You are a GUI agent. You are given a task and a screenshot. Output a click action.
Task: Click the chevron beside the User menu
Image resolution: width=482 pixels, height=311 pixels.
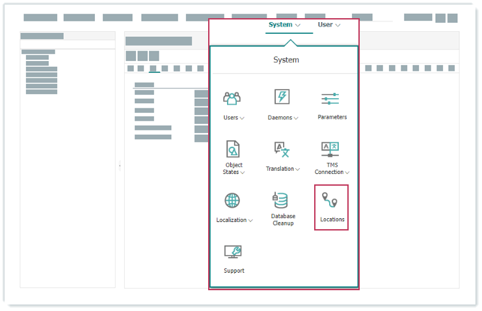click(338, 25)
